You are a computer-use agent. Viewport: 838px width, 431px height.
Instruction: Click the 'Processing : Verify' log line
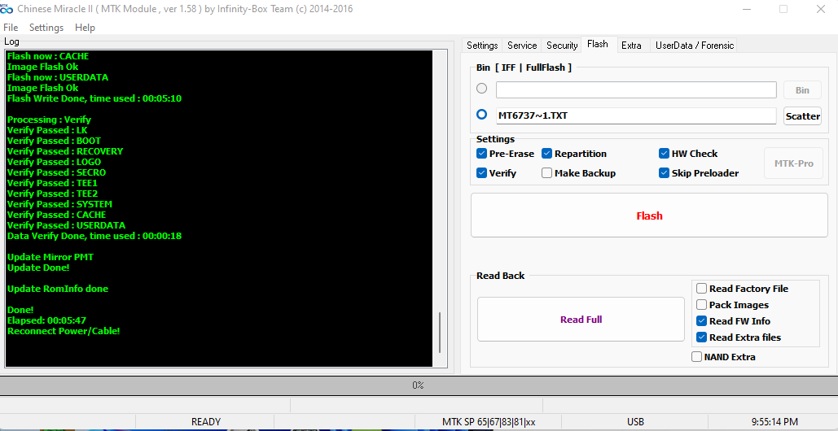coord(49,120)
